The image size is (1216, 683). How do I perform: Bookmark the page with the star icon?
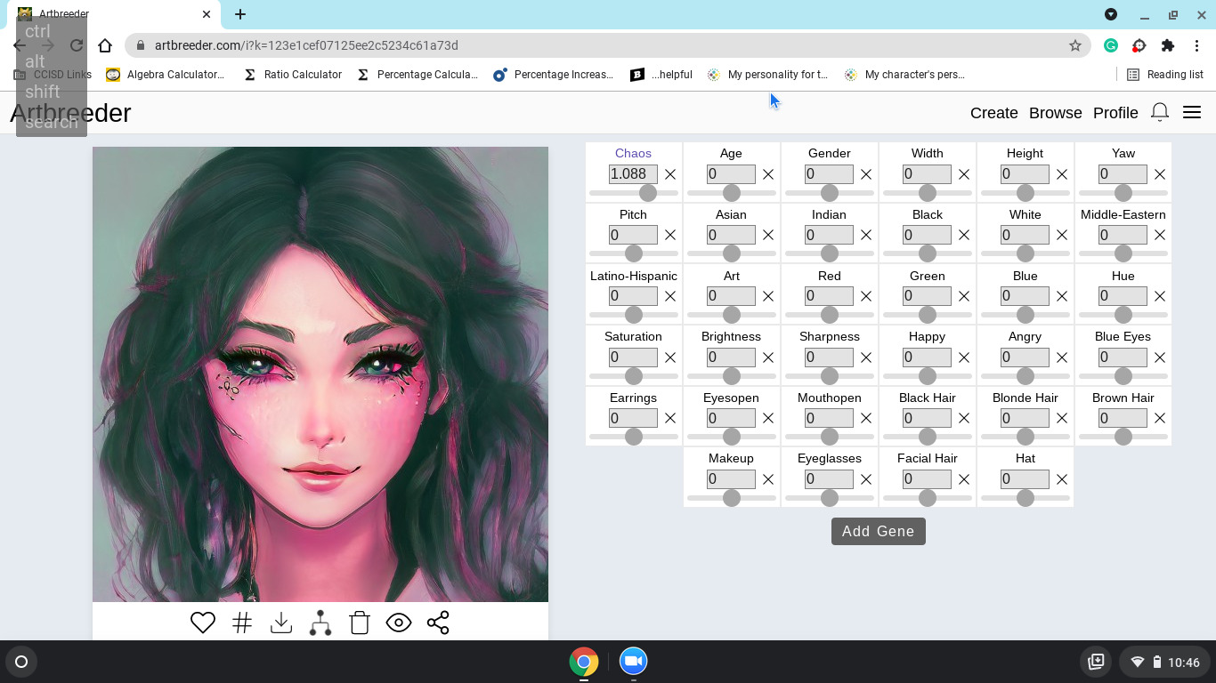click(x=1075, y=44)
